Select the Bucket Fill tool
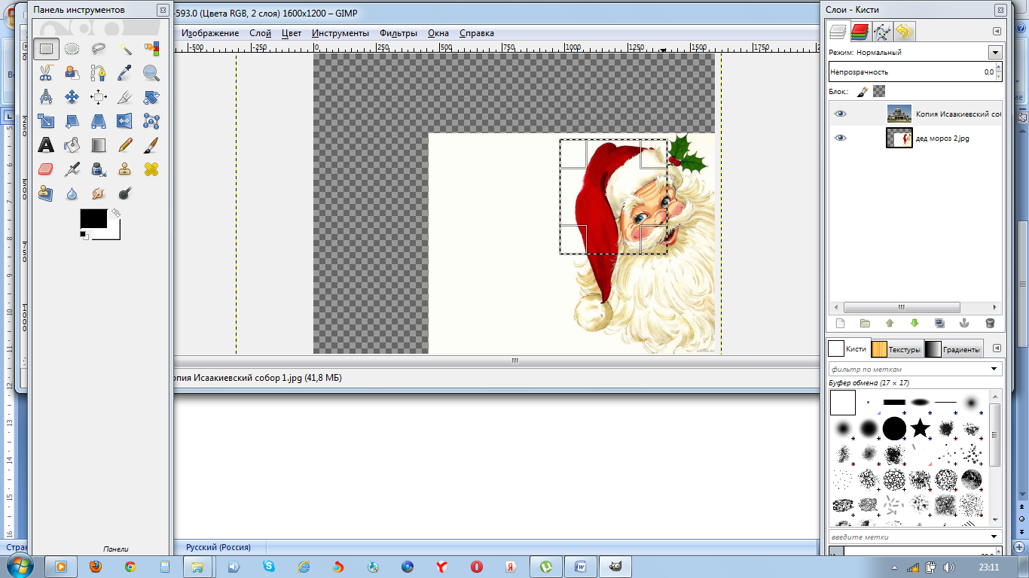Viewport: 1029px width, 578px height. pyautogui.click(x=72, y=145)
